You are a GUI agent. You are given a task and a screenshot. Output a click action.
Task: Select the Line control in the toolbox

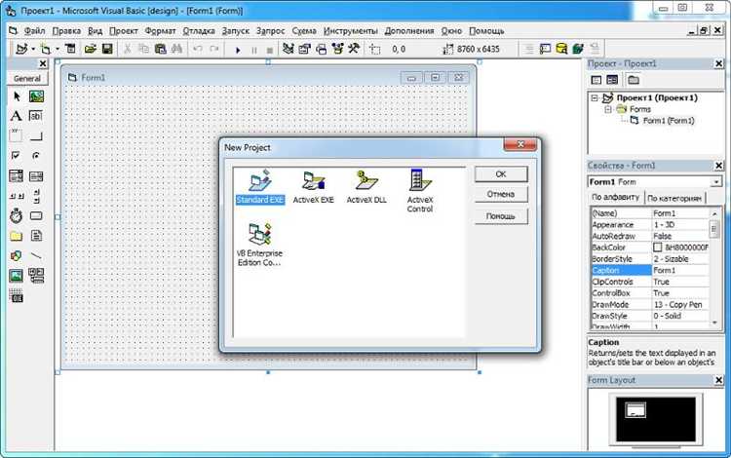[x=36, y=255]
